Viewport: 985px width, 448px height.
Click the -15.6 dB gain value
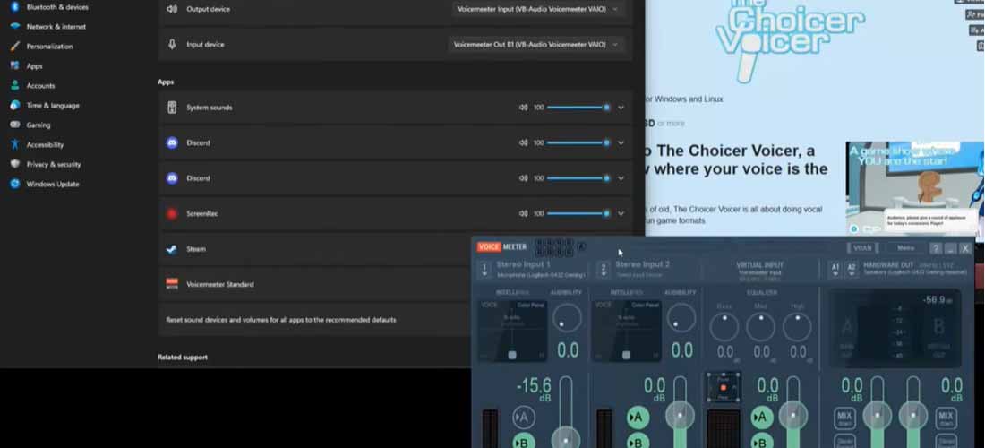click(534, 384)
